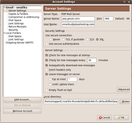Select the SSL radio button
Screen dimensions: 132x123
(97, 39)
